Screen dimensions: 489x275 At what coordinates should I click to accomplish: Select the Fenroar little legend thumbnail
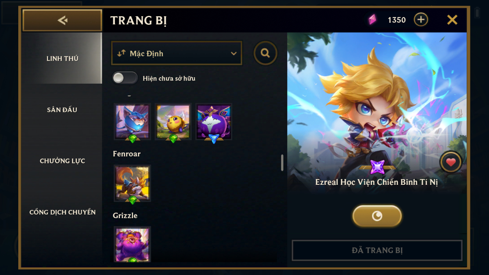pyautogui.click(x=132, y=183)
